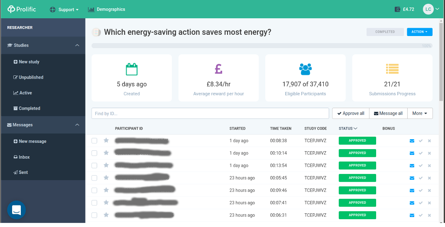Screen dimensions: 445x227
Task: Select checkbox for the 00:05:45 submission
Action: coord(94,178)
